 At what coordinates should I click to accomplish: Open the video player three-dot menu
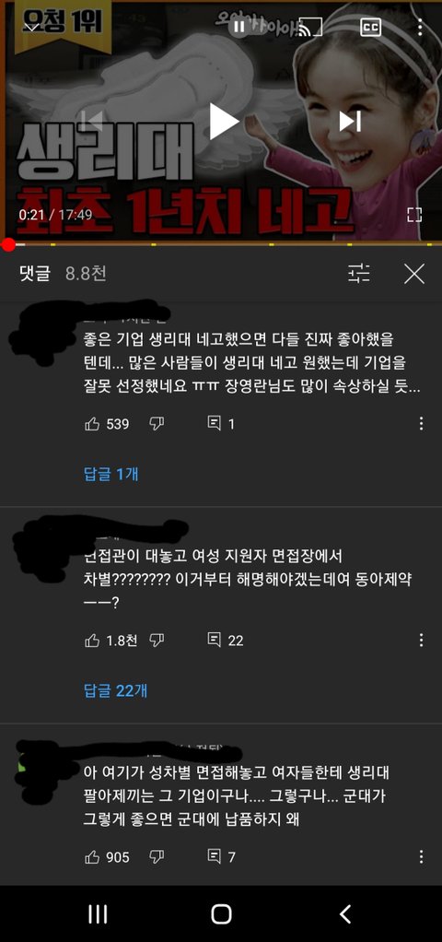(x=420, y=27)
